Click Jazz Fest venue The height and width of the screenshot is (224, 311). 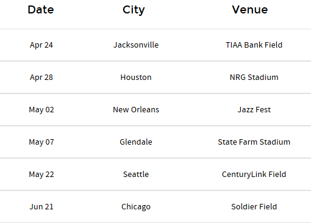(x=254, y=110)
